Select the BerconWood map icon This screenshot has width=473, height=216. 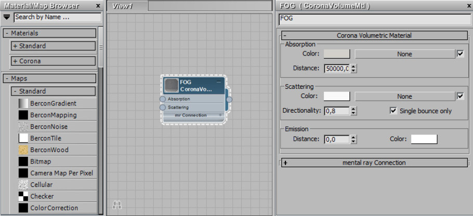coord(23,150)
